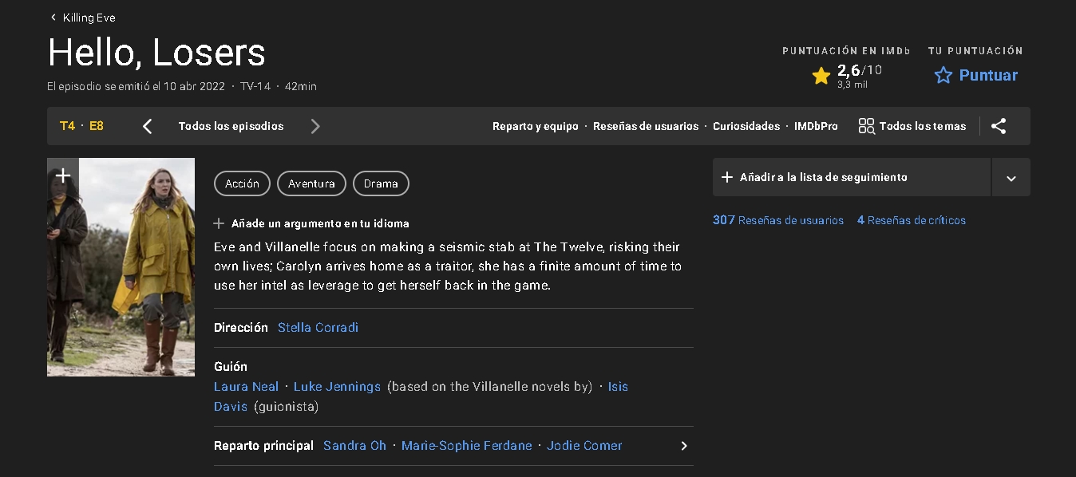
Task: Open the episode poster image
Action: point(121,267)
